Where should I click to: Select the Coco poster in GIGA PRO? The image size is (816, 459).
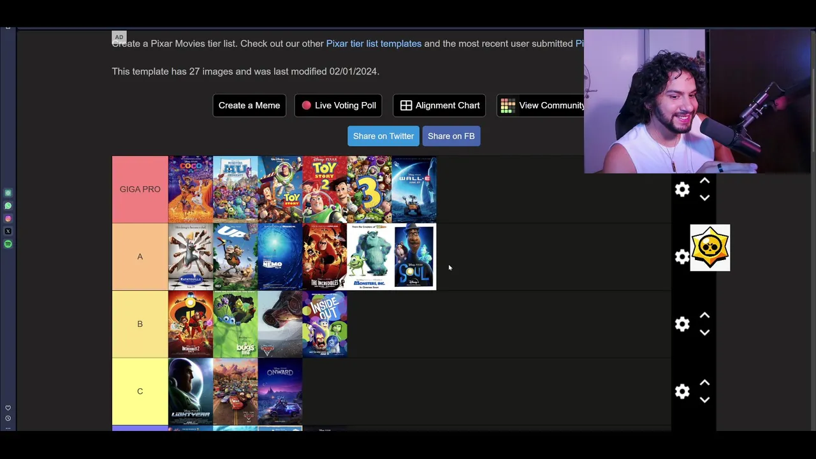pos(191,189)
